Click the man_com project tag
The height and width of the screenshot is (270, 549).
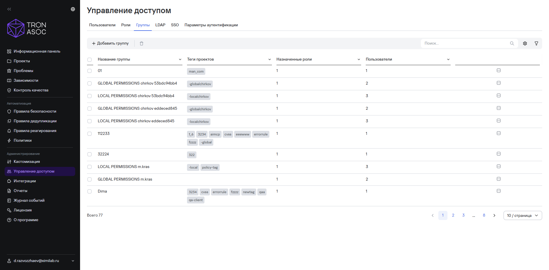[196, 71]
